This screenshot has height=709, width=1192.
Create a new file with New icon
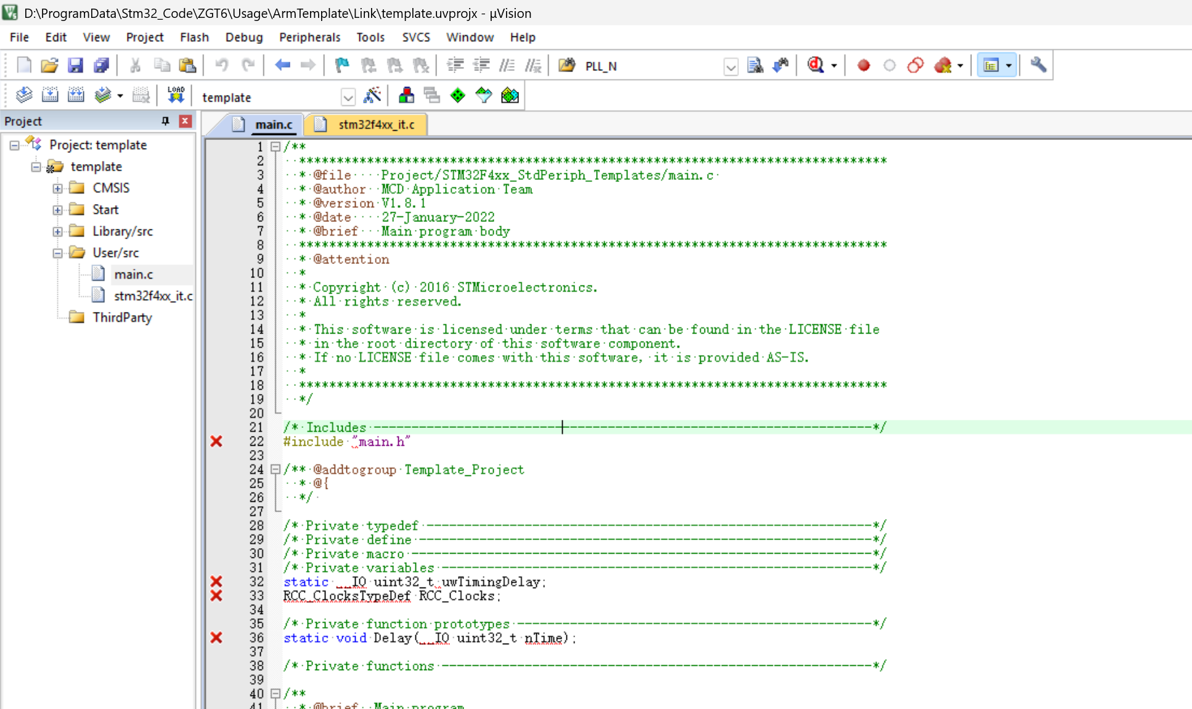(x=24, y=65)
